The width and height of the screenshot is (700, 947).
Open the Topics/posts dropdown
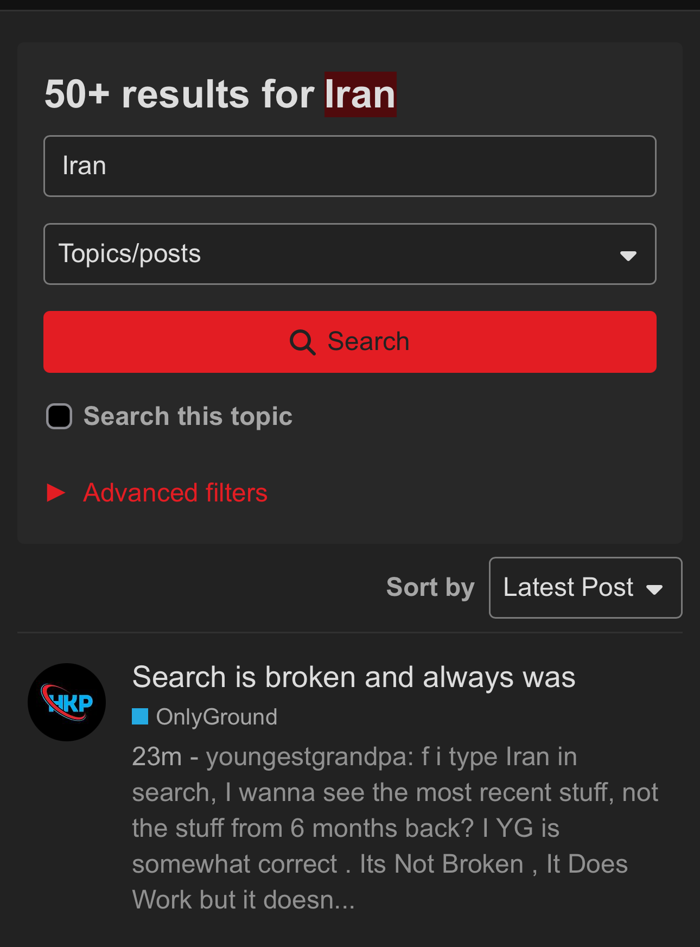coord(350,254)
